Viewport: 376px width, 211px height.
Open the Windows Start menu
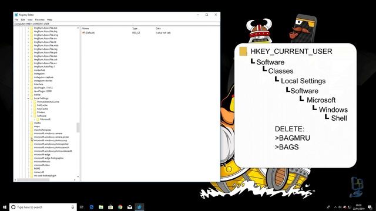[x=5, y=207]
